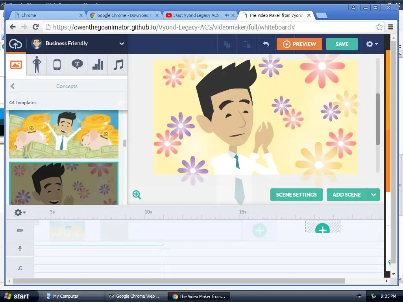Select the flowers clapping man template

tap(64, 183)
